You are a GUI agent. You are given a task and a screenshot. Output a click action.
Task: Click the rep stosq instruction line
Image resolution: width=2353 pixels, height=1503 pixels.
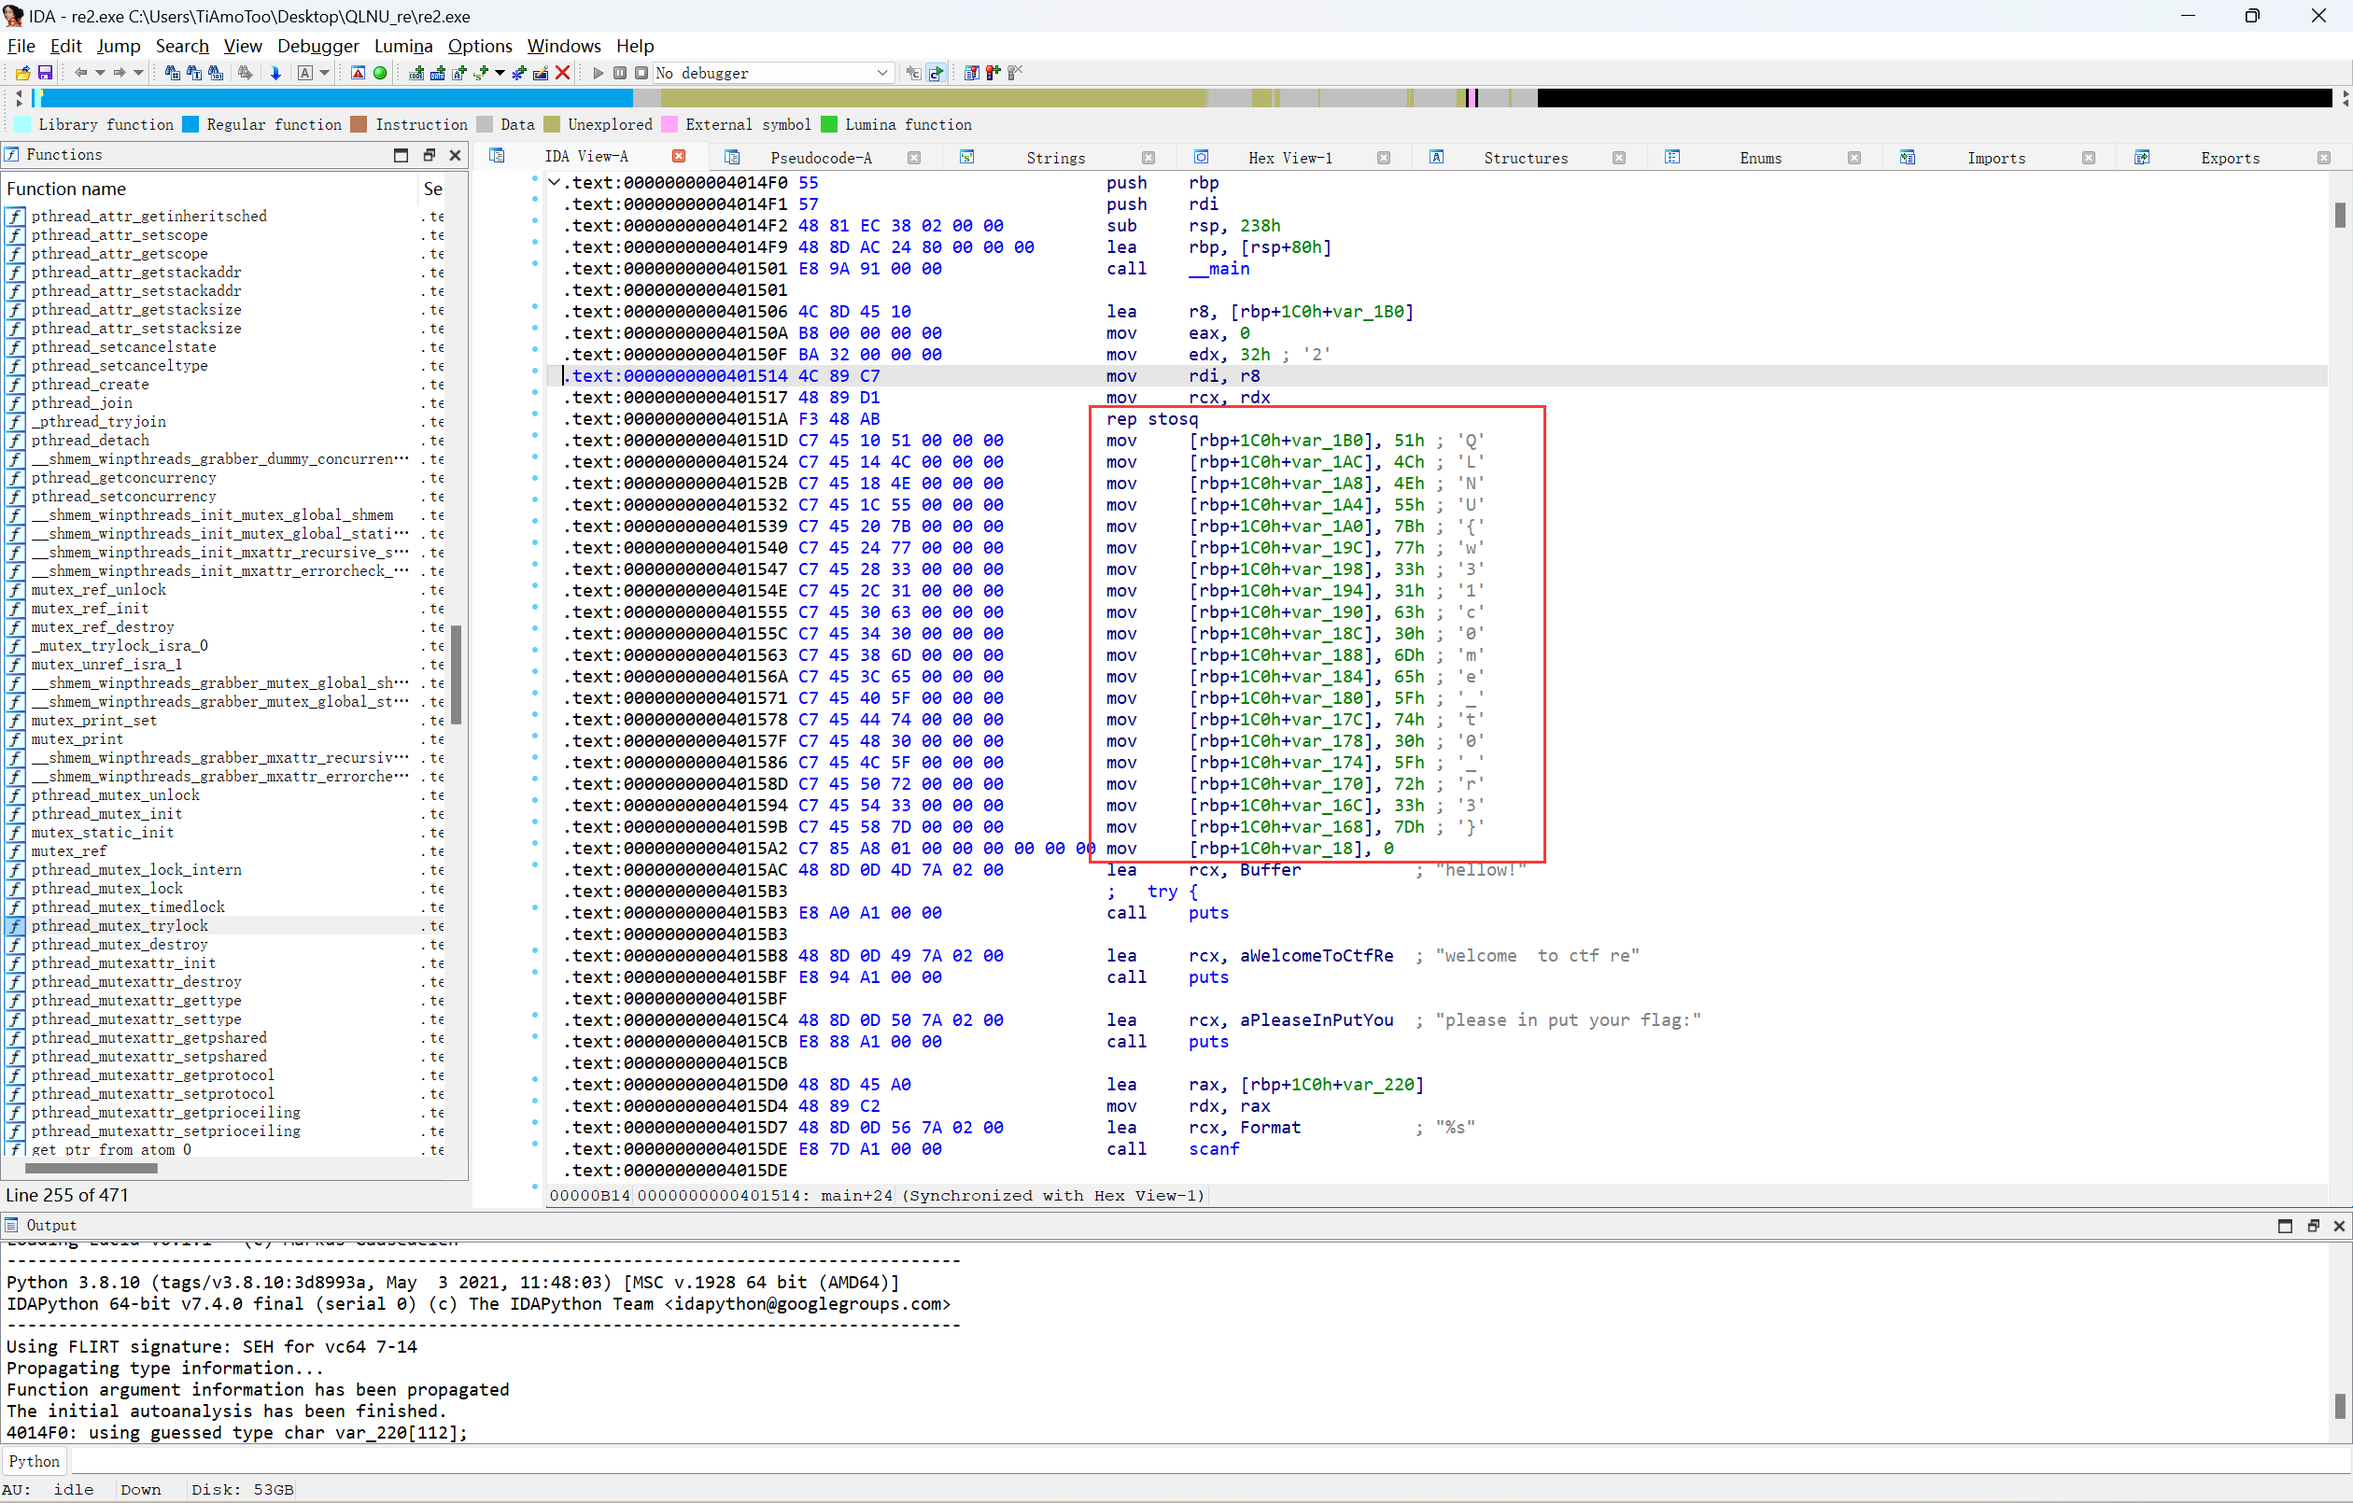coord(1151,419)
